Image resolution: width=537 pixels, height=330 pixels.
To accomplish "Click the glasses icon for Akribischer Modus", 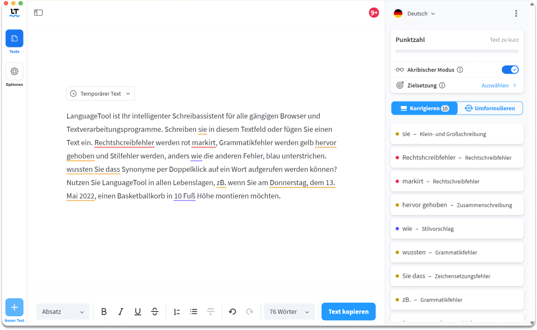I will tap(400, 70).
